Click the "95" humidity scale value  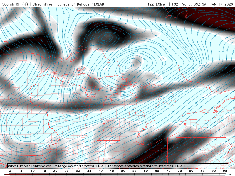coord(225,171)
